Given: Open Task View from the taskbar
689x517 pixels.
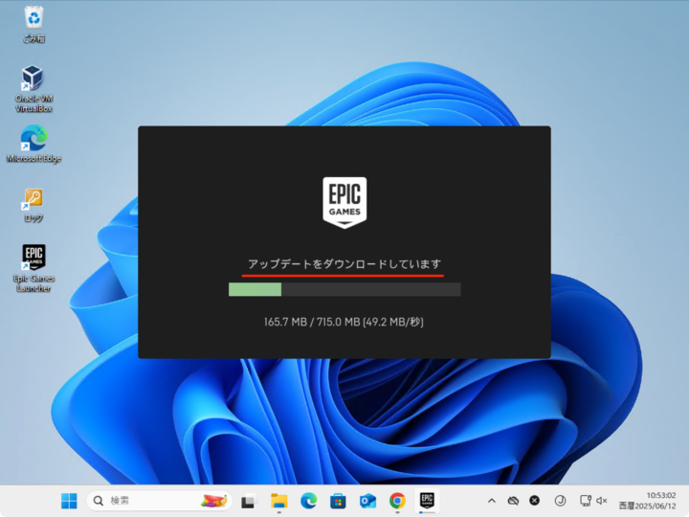Looking at the screenshot, I should point(248,501).
